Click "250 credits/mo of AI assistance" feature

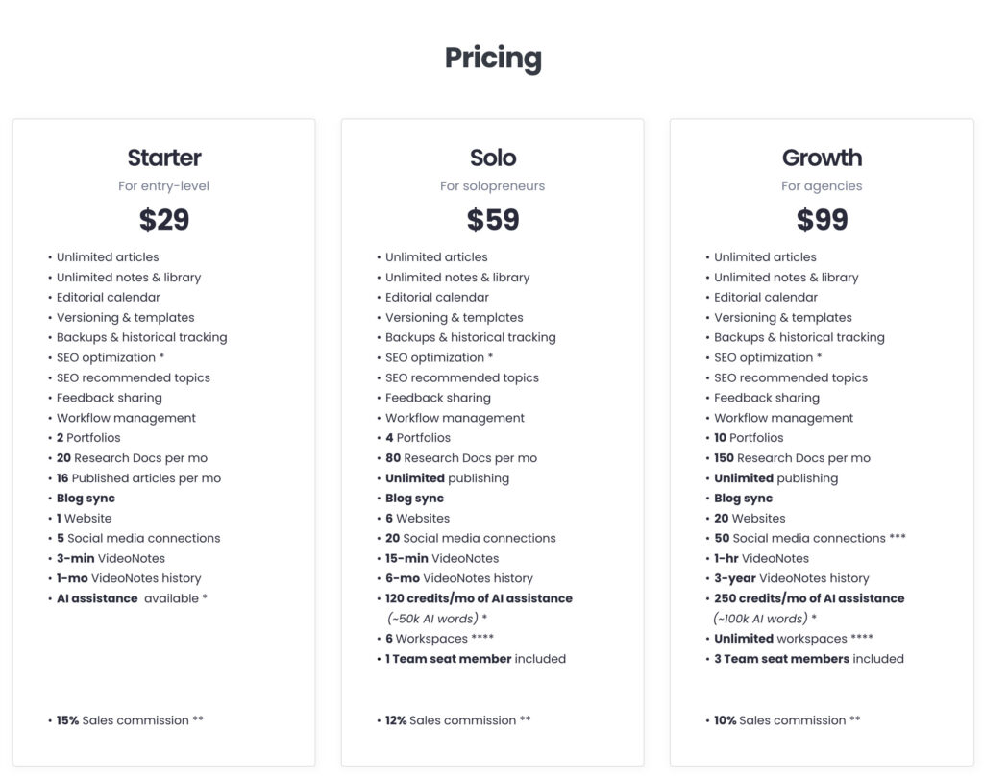coord(809,598)
